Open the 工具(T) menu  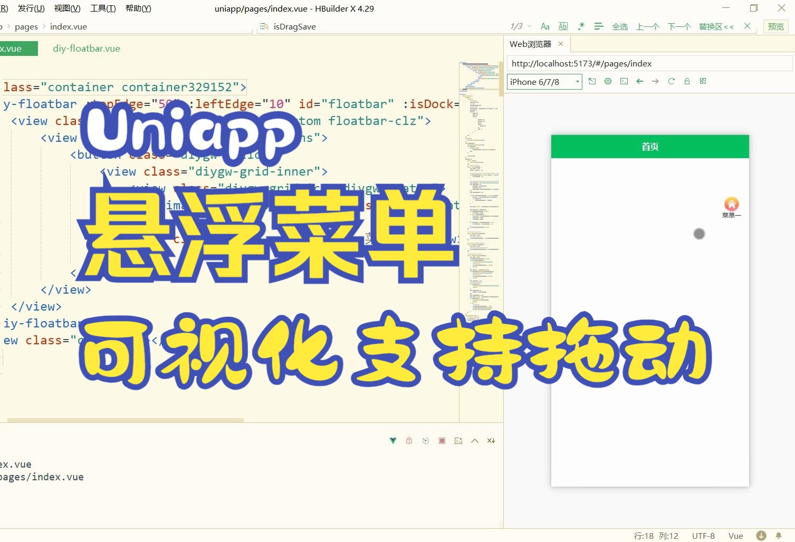point(103,8)
